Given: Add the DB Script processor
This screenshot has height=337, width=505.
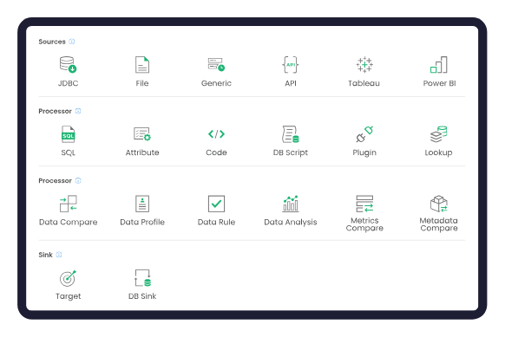Looking at the screenshot, I should pyautogui.click(x=290, y=134).
